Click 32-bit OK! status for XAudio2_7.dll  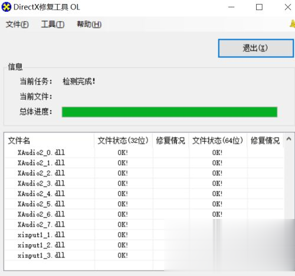123,224
